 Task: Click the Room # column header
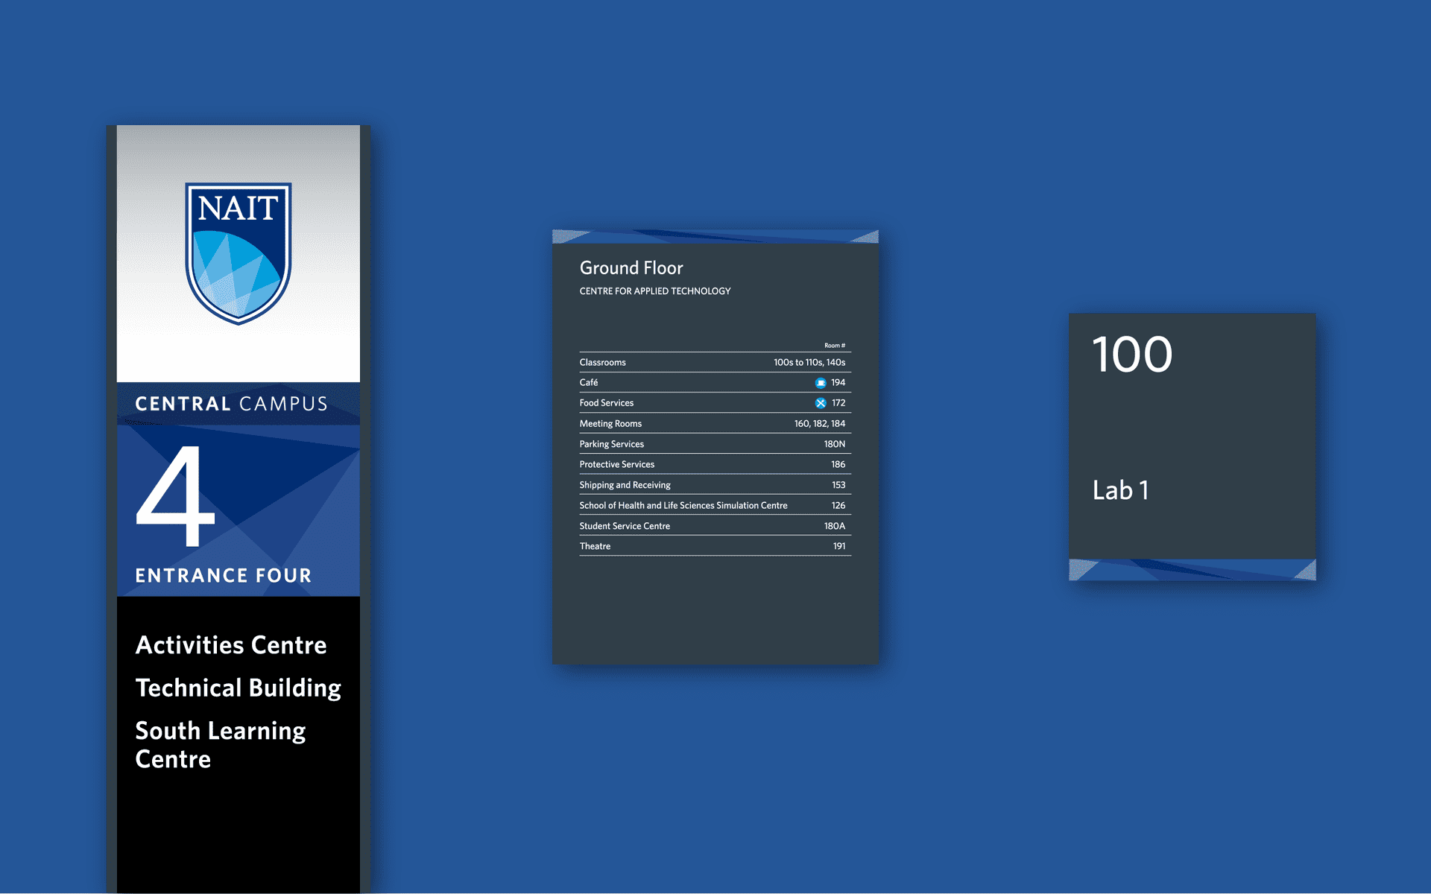[x=834, y=346]
